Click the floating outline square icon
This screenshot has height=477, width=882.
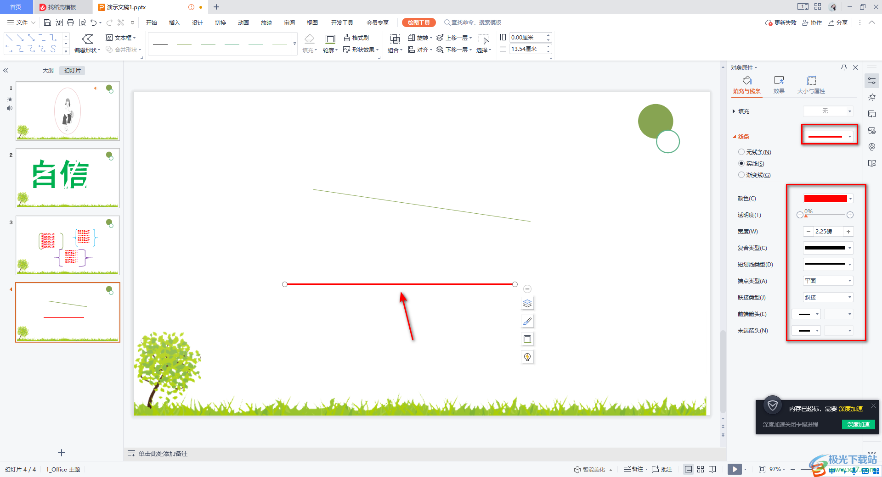(527, 339)
